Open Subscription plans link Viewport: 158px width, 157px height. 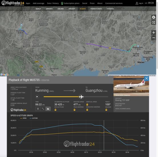tap(70, 3)
